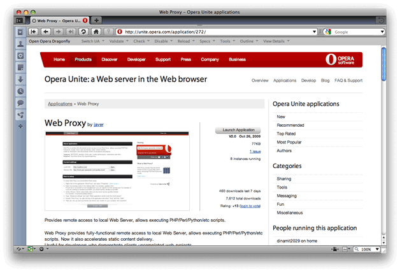Image resolution: width=400 pixels, height=272 pixels.
Task: Click the Opera Unite status bar icon
Action: click(31, 249)
